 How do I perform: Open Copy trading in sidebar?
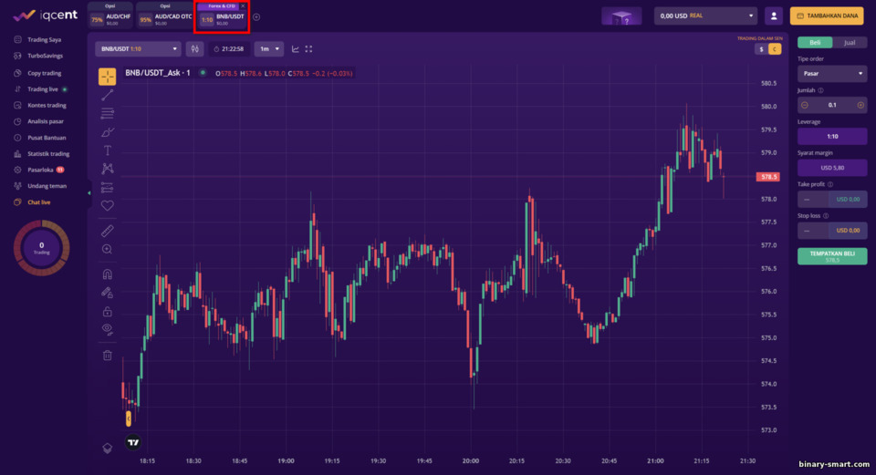44,73
